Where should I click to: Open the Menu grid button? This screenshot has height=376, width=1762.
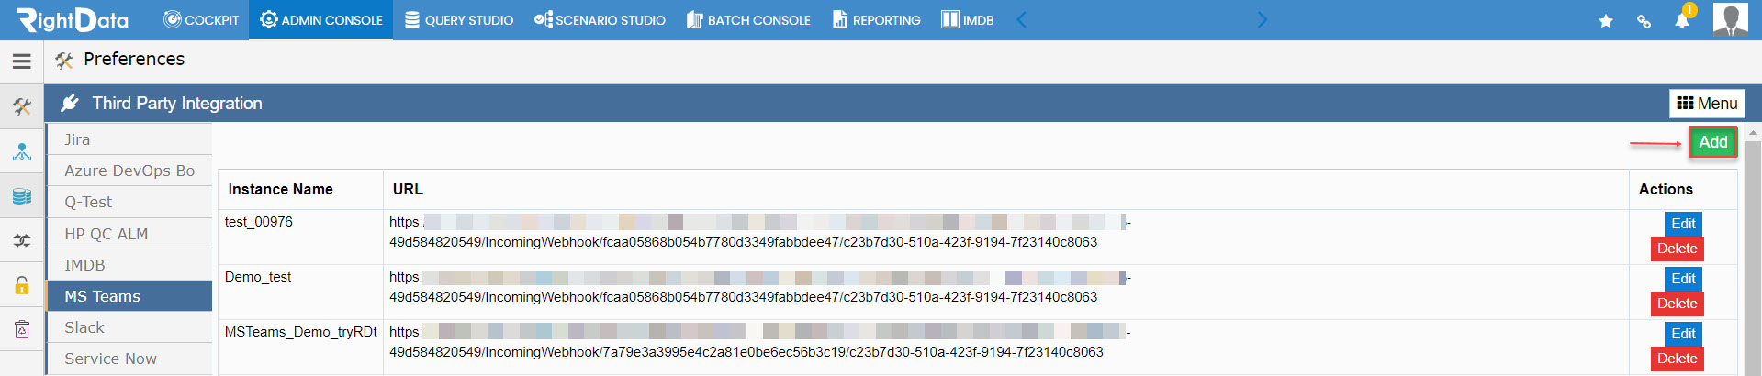tap(1707, 104)
